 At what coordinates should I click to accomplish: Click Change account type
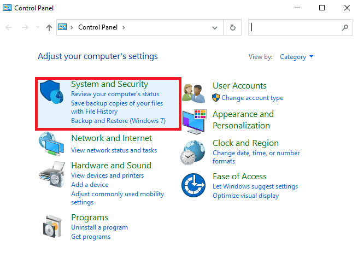click(253, 98)
